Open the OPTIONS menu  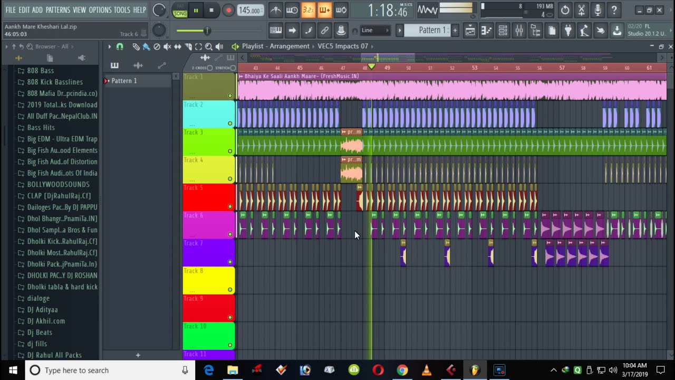(100, 10)
